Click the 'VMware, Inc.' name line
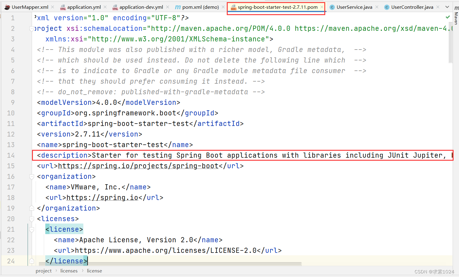Viewport: 459px width, 277px height. 98,187
